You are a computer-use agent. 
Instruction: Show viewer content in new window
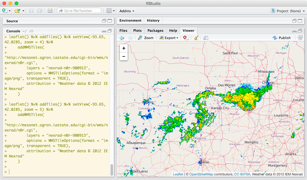click(x=206, y=38)
